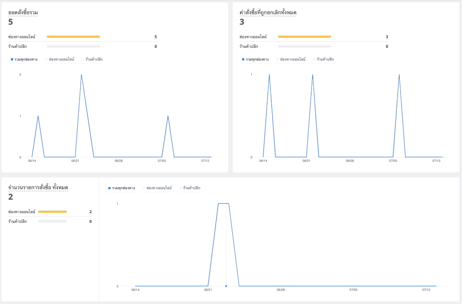Click the 06/21 peak in ยอดสั่งซื้อรวม chart
This screenshot has width=462, height=304.
pos(81,75)
